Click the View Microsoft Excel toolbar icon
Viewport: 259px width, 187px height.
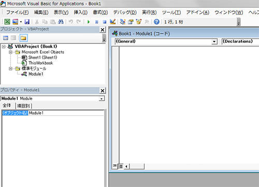tap(7, 22)
